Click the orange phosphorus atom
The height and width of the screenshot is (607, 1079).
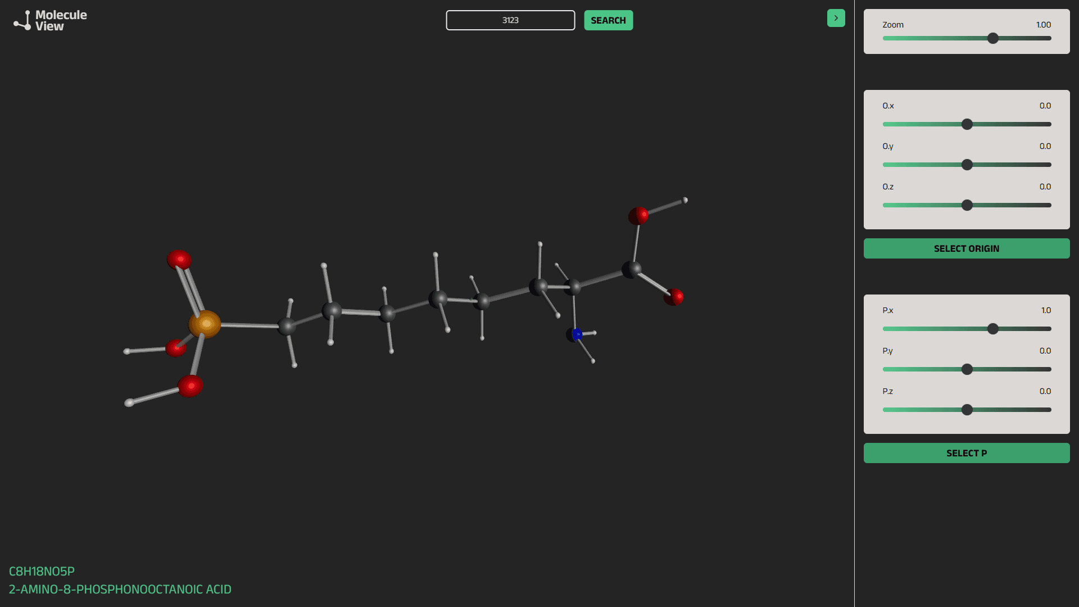tap(205, 324)
